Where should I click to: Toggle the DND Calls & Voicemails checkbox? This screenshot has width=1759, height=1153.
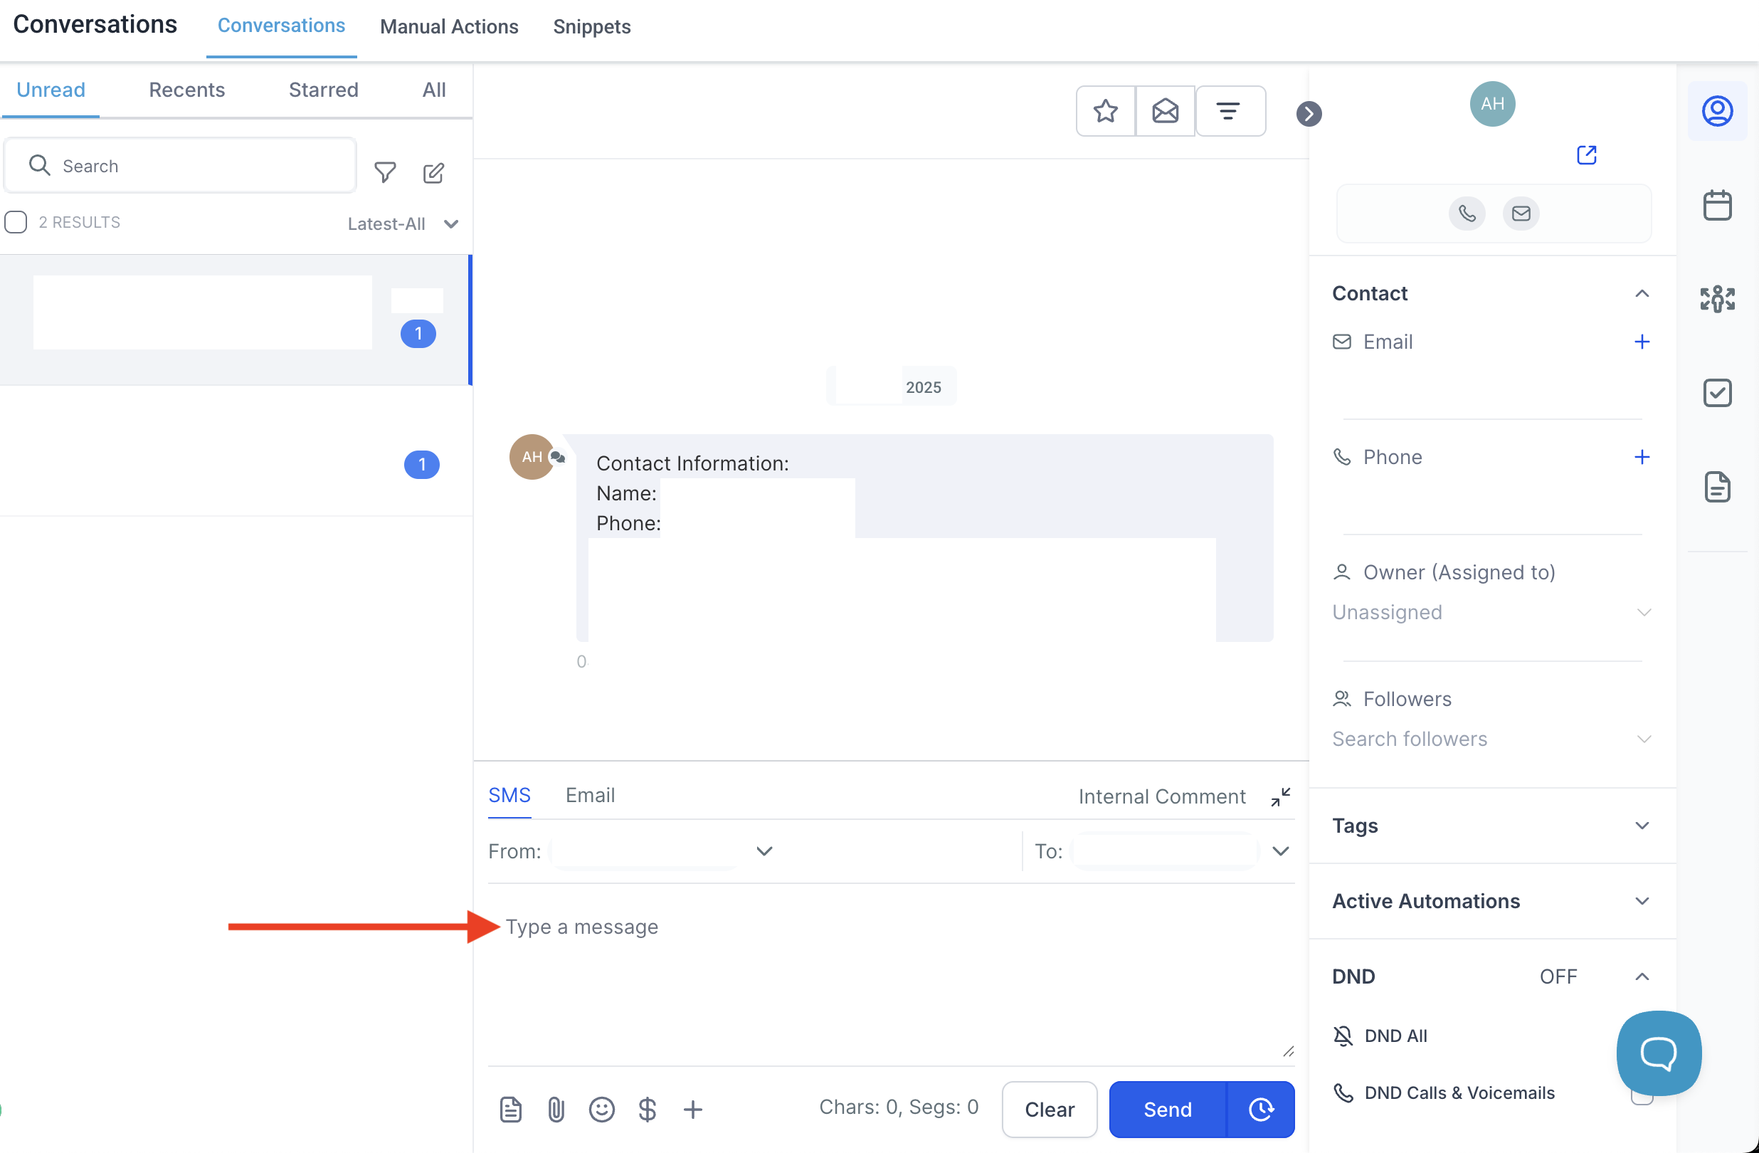point(1641,1094)
